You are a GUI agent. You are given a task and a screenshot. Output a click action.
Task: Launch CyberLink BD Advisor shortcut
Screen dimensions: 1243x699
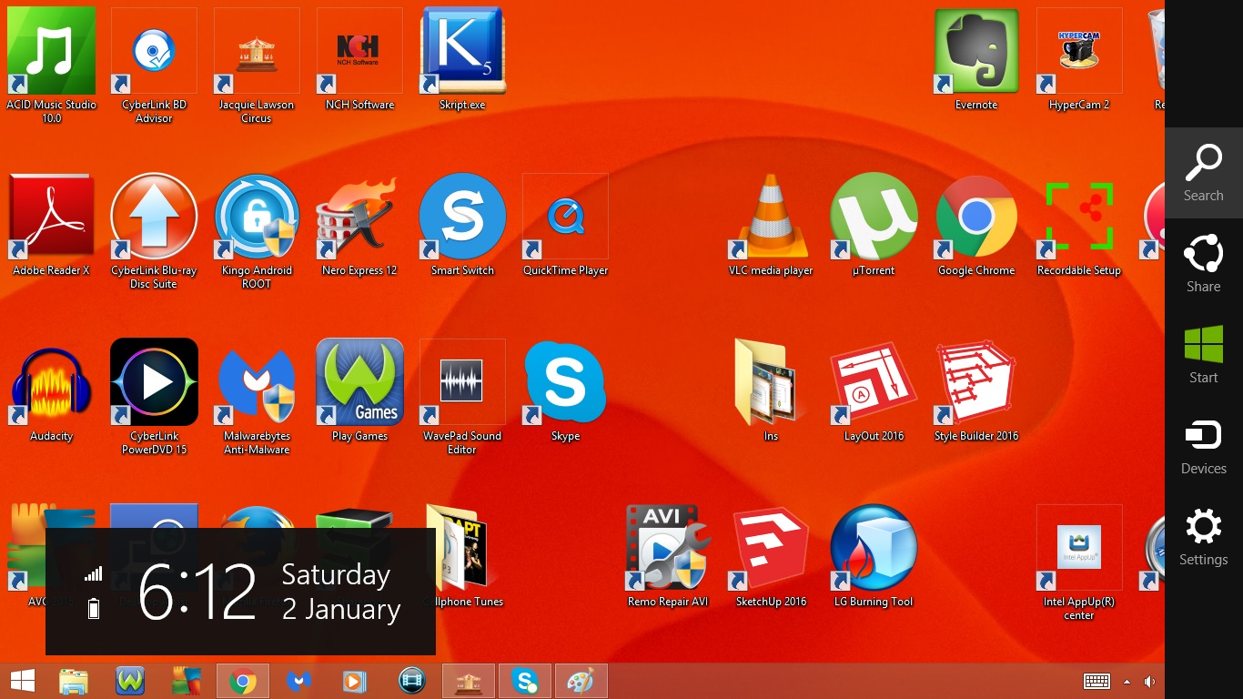click(154, 66)
